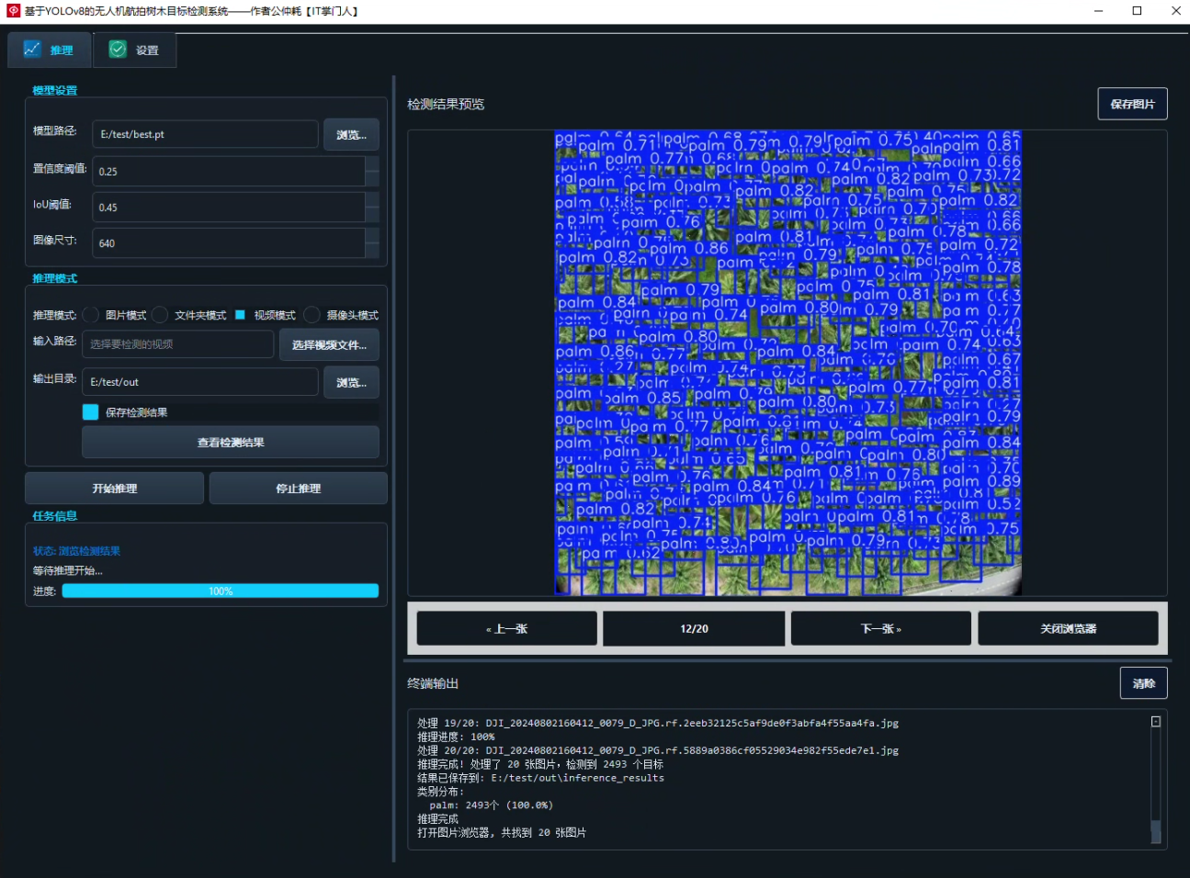Viewport: 1190px width, 878px height.
Task: Select the 摄像头模式 inference mode
Action: [x=312, y=314]
